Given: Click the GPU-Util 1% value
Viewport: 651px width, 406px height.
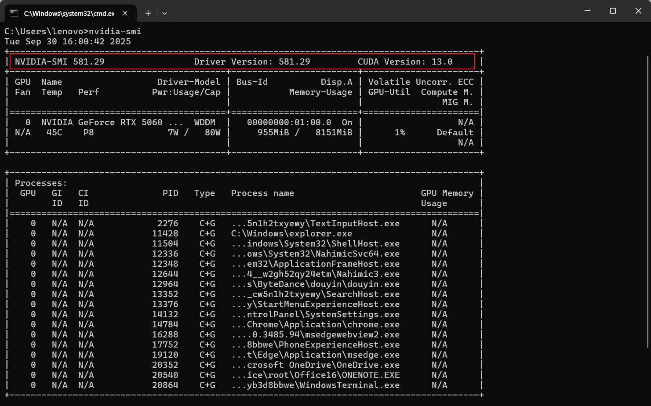Looking at the screenshot, I should (x=400, y=132).
